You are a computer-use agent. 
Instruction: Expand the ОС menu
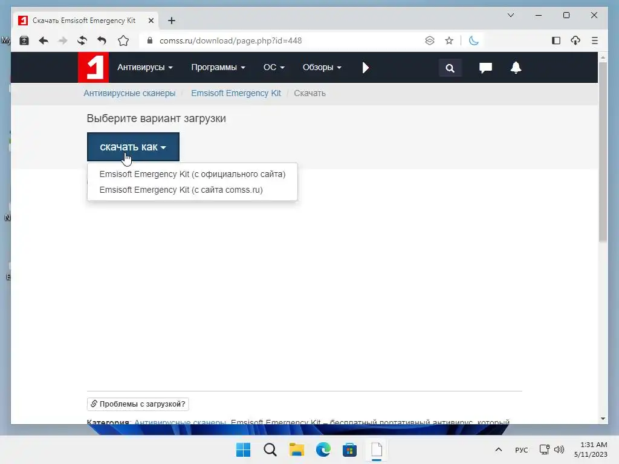274,68
